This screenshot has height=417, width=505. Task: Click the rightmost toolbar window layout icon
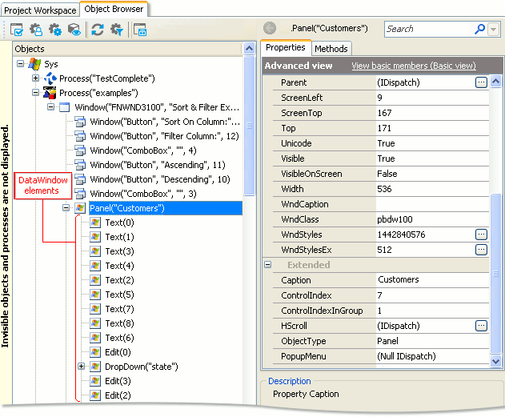click(140, 30)
